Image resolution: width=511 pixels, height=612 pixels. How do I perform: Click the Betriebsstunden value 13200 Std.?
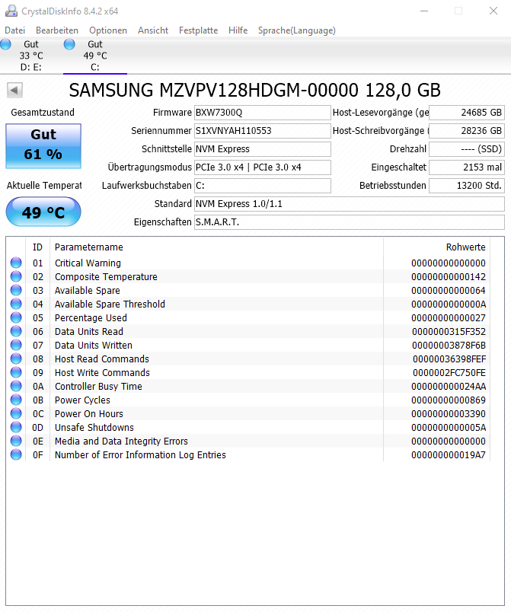coord(467,186)
